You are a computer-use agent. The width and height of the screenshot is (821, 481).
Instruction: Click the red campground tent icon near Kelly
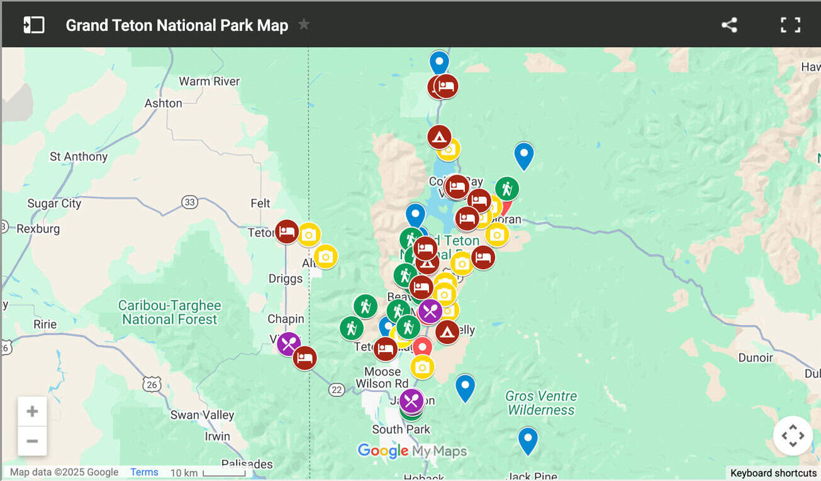(447, 333)
